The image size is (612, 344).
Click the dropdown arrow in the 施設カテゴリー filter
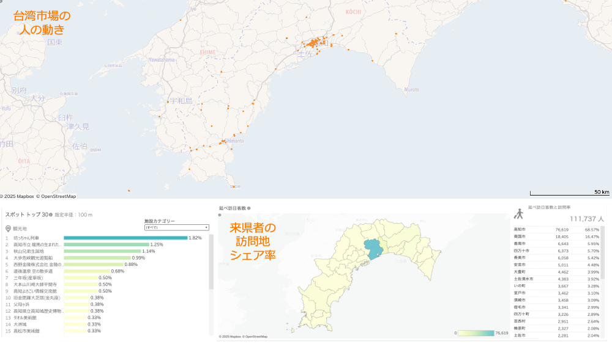[x=206, y=227]
